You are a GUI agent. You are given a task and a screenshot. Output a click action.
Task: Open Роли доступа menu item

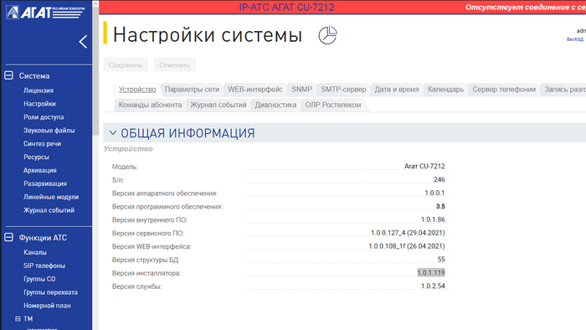[x=44, y=117]
